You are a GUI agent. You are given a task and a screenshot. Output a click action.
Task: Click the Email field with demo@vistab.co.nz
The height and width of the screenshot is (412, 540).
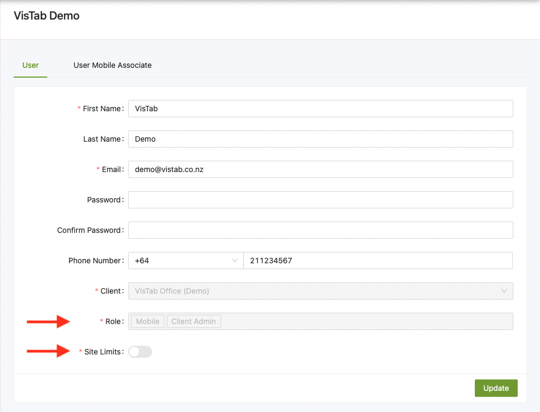[321, 169]
